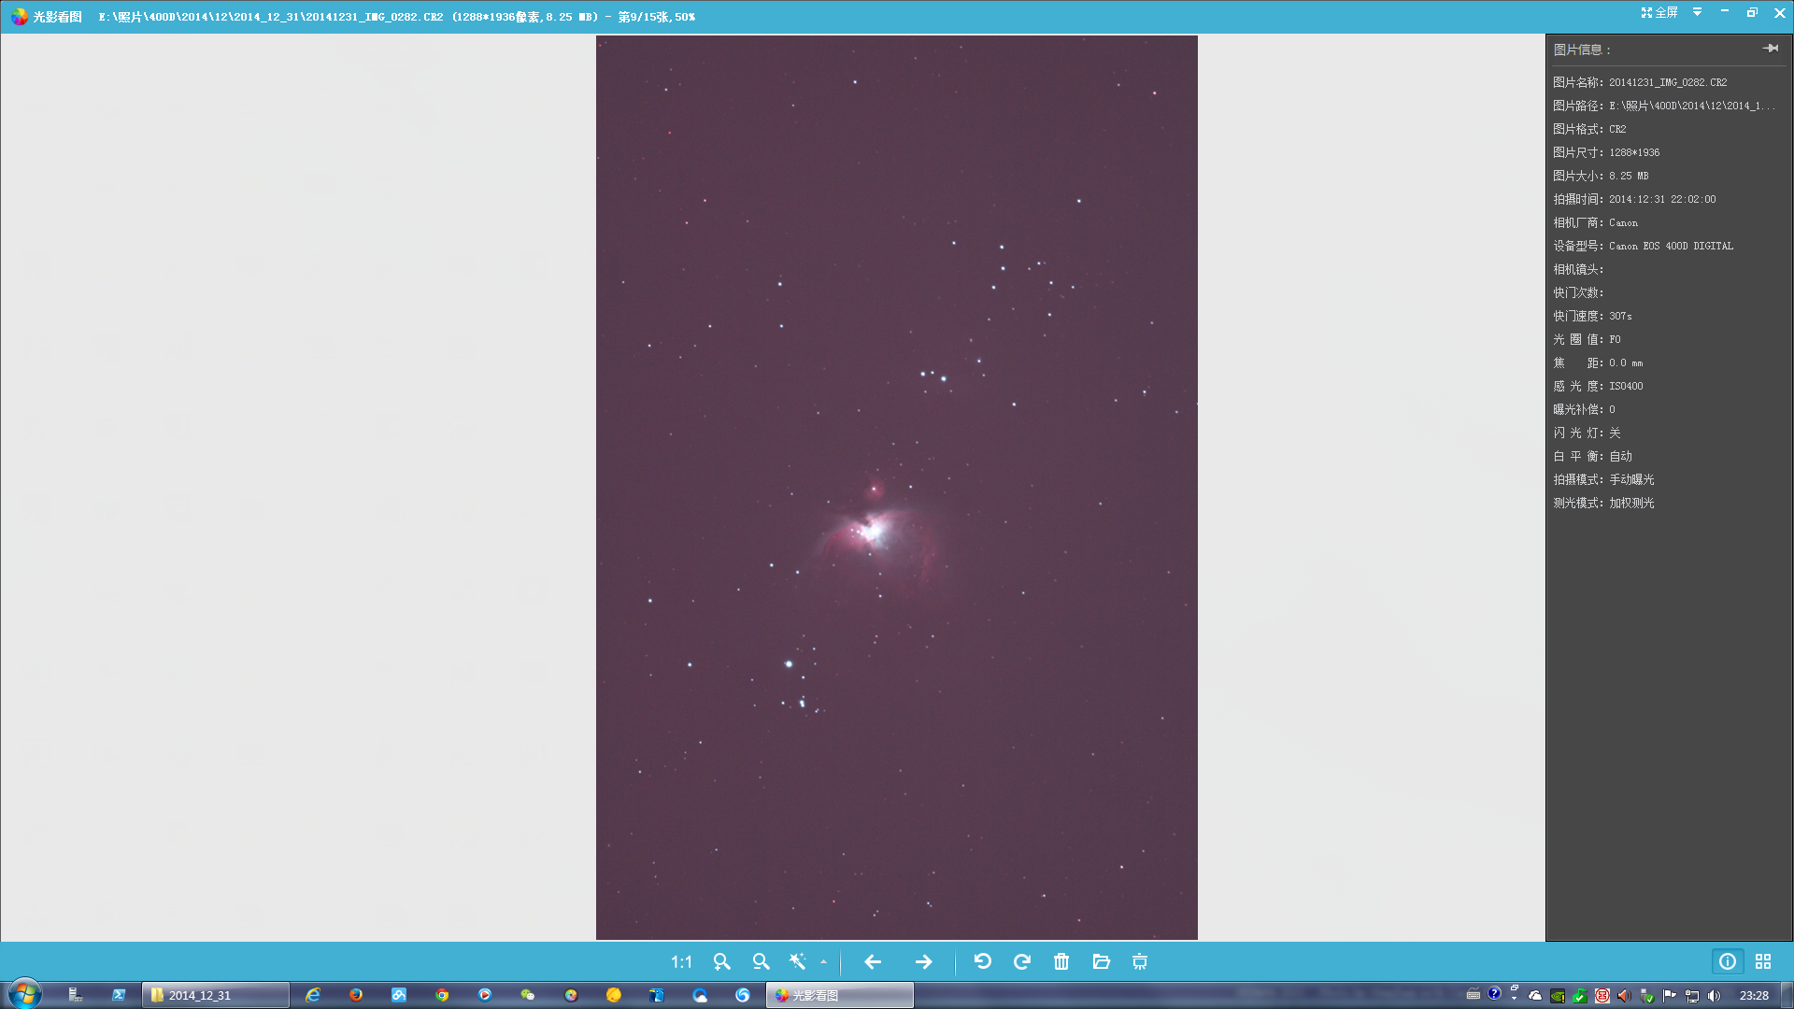The image size is (1794, 1009).
Task: Open Windows Start menu
Action: pyautogui.click(x=25, y=994)
